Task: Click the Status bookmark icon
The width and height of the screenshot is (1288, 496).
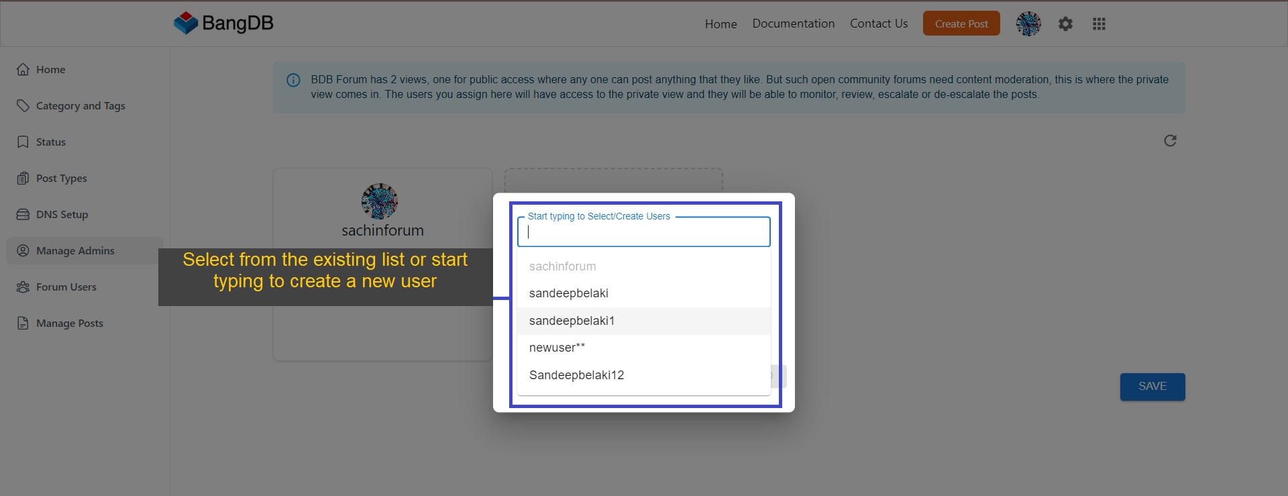Action: pos(23,142)
